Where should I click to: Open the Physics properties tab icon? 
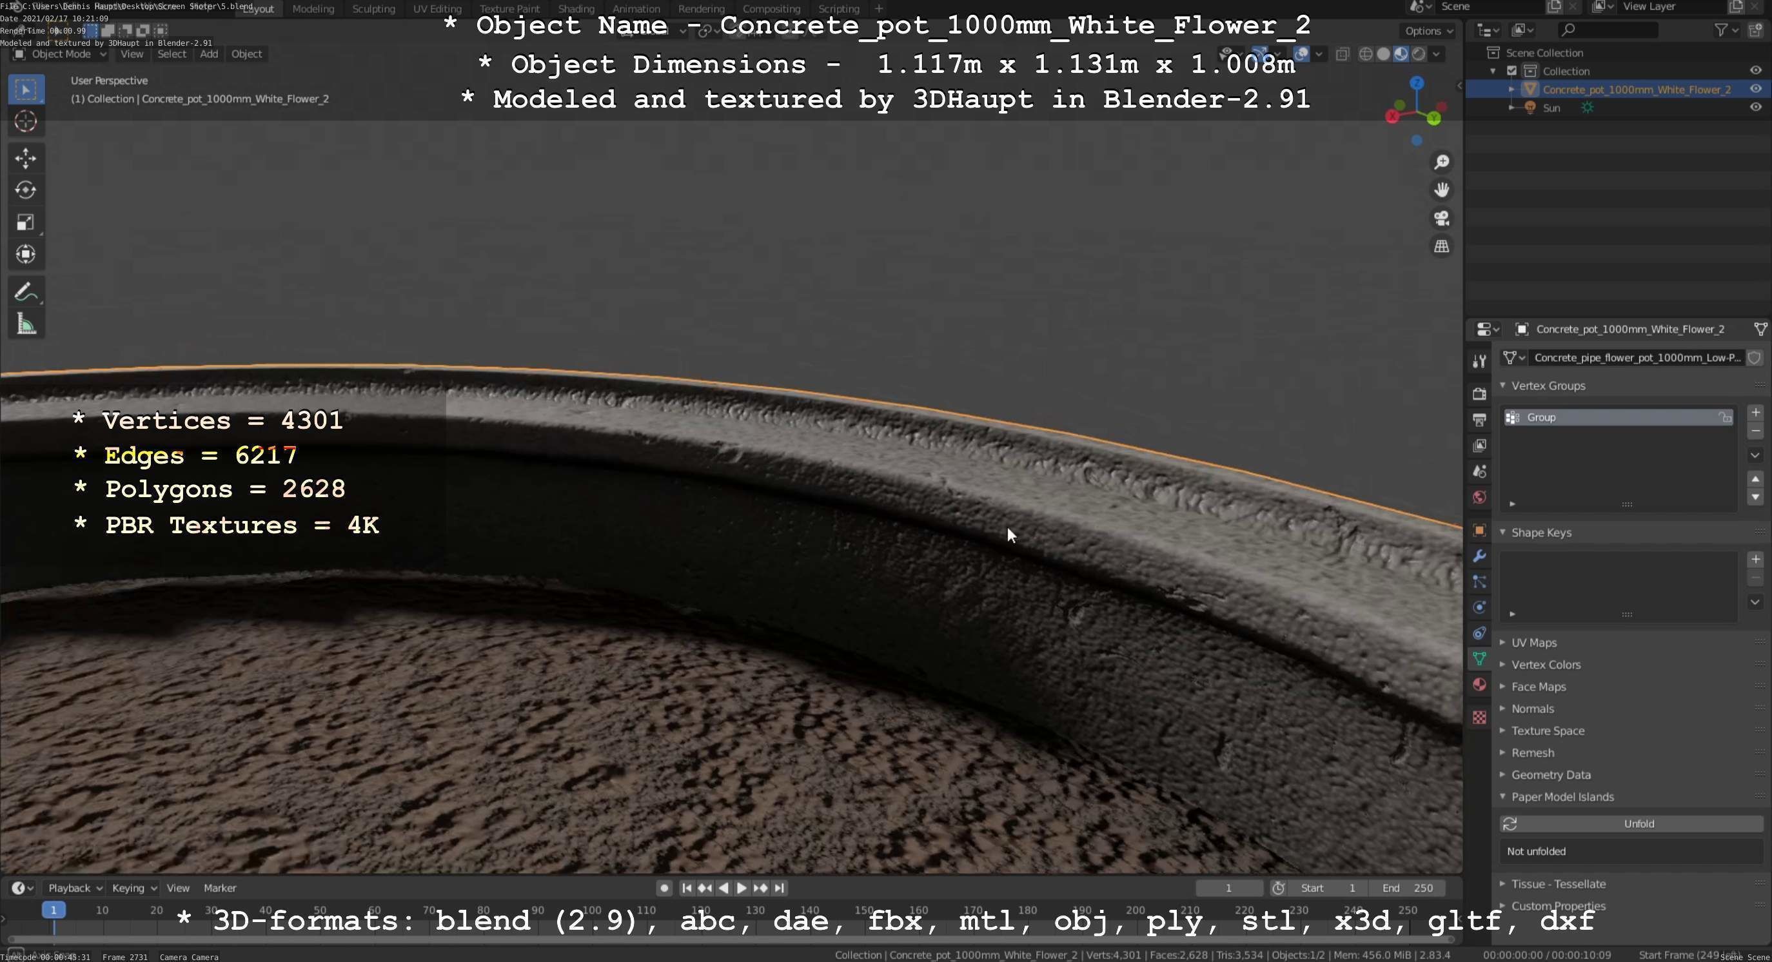[x=1480, y=607]
